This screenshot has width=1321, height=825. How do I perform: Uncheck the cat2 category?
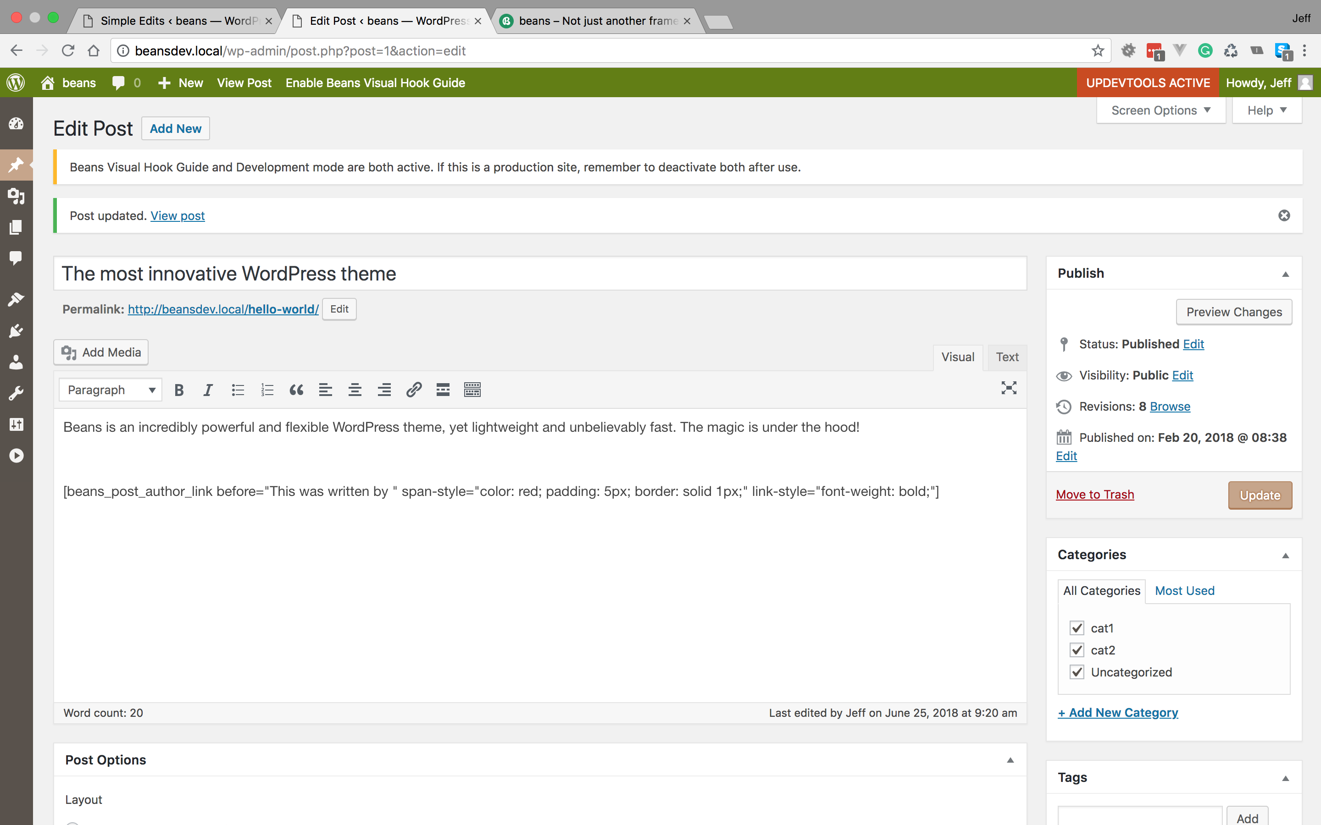pos(1077,650)
